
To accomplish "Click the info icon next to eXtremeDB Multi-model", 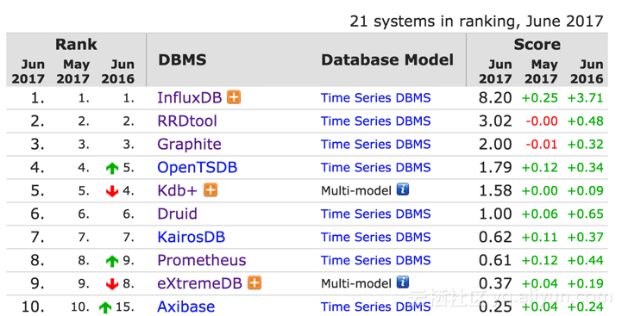I will click(x=403, y=282).
